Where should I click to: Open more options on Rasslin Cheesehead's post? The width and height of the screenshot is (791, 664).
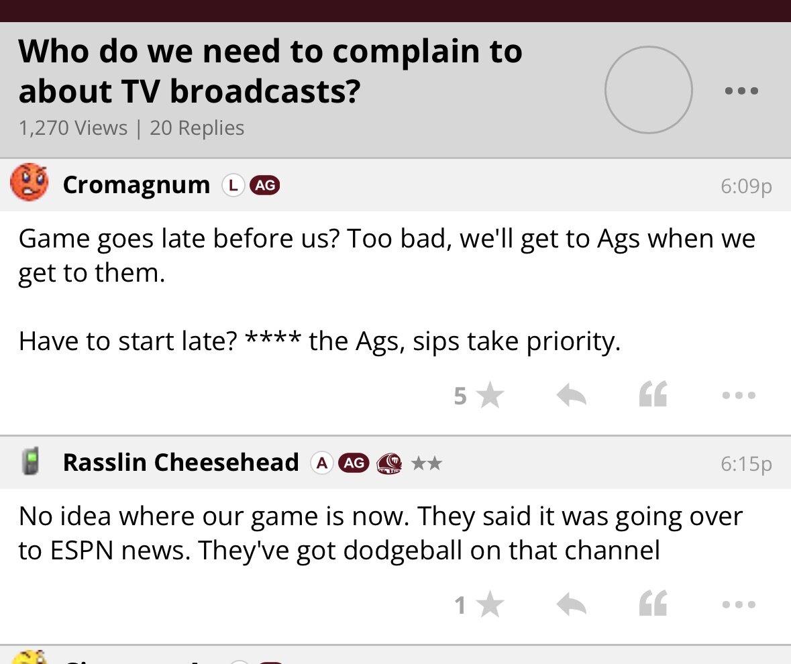[739, 605]
